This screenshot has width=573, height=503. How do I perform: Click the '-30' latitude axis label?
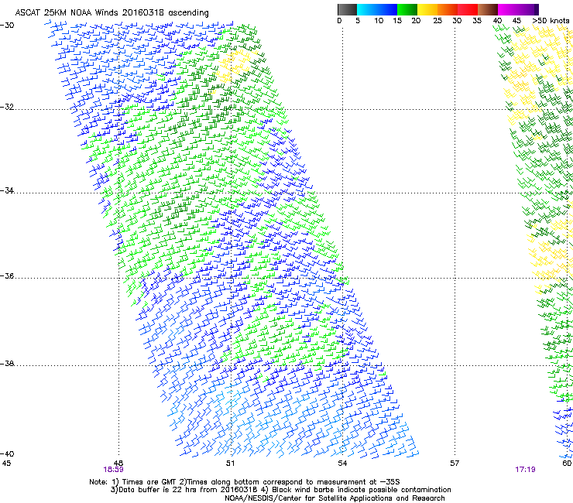pyautogui.click(x=7, y=26)
